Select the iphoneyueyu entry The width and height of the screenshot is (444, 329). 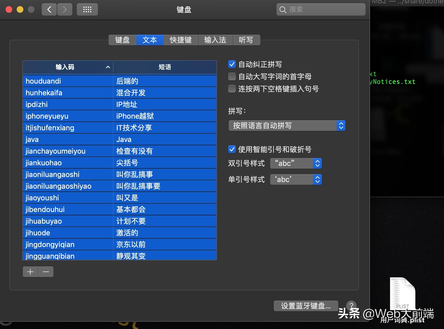(x=120, y=116)
